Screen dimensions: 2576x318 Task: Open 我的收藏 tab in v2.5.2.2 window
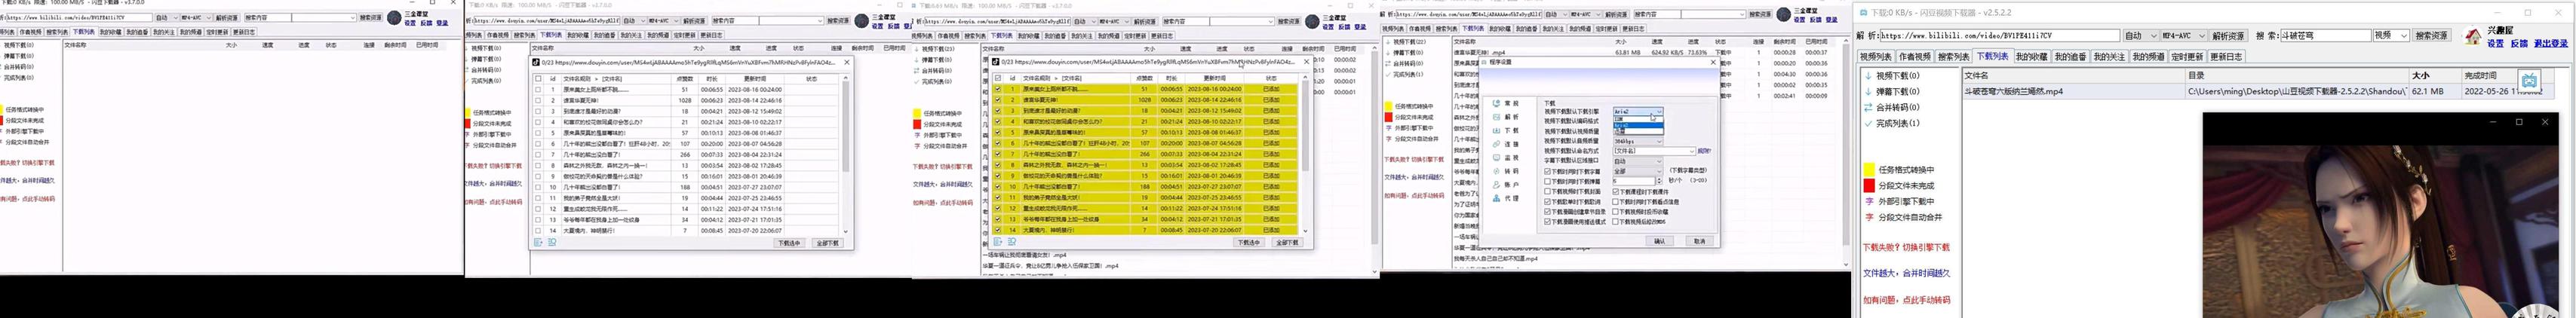tap(2032, 56)
